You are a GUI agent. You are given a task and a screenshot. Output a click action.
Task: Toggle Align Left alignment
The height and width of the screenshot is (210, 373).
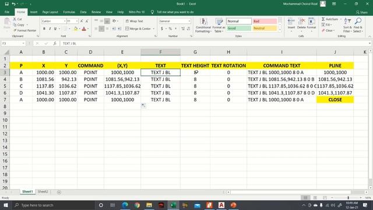point(96,29)
